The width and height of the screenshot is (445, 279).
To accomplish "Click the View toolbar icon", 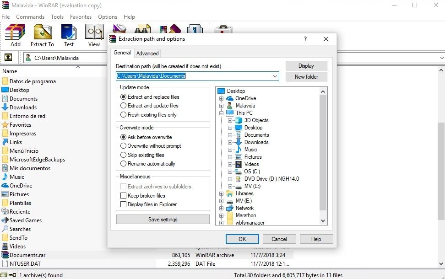I will [x=94, y=35].
